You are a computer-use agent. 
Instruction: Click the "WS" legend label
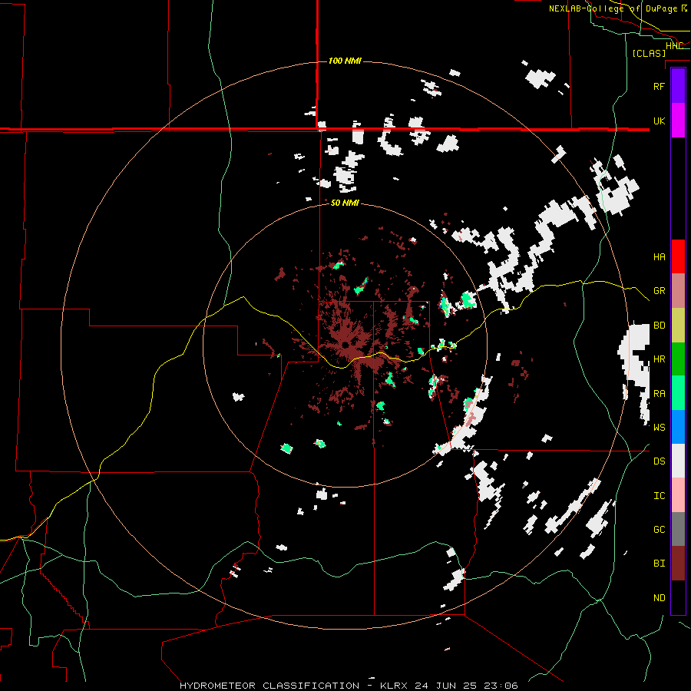pos(659,428)
